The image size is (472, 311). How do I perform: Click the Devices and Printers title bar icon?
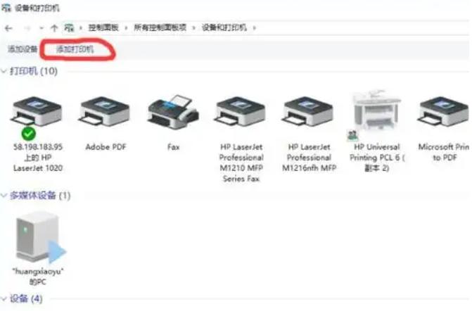pyautogui.click(x=6, y=8)
